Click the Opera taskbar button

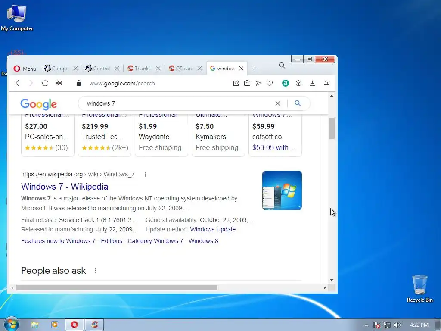coord(74,325)
